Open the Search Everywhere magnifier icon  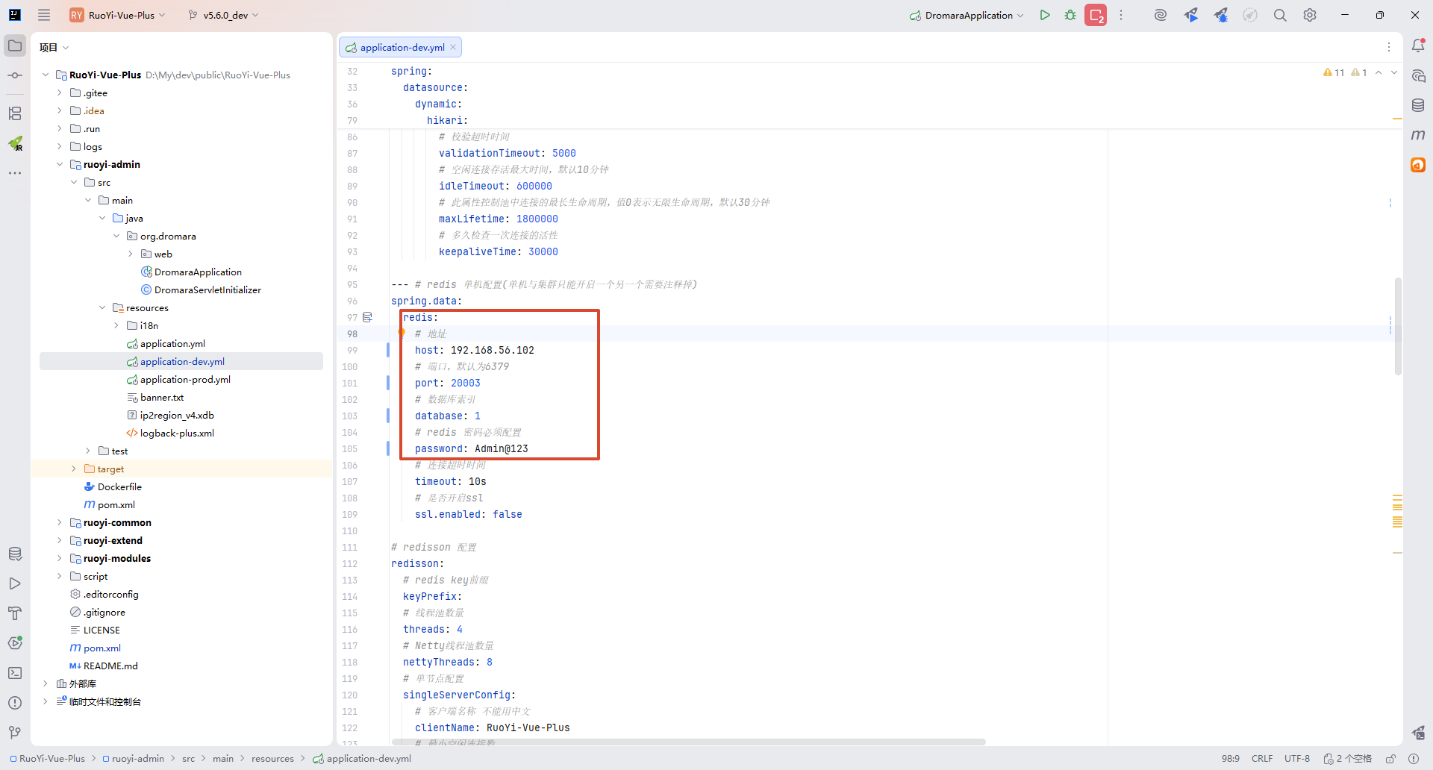coord(1280,15)
